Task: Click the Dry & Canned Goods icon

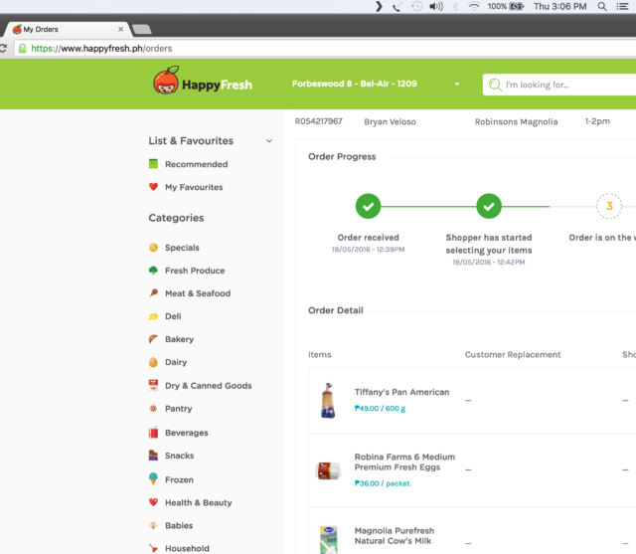Action: pyautogui.click(x=153, y=385)
